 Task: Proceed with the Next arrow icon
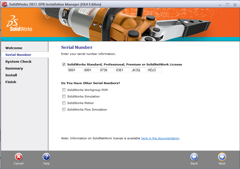(x=222, y=157)
